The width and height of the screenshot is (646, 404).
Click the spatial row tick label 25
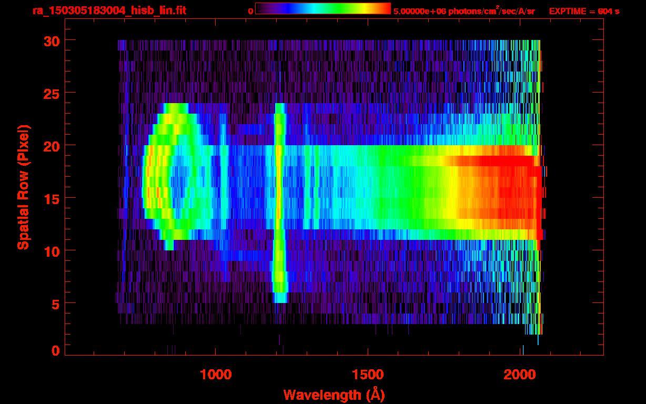[51, 93]
